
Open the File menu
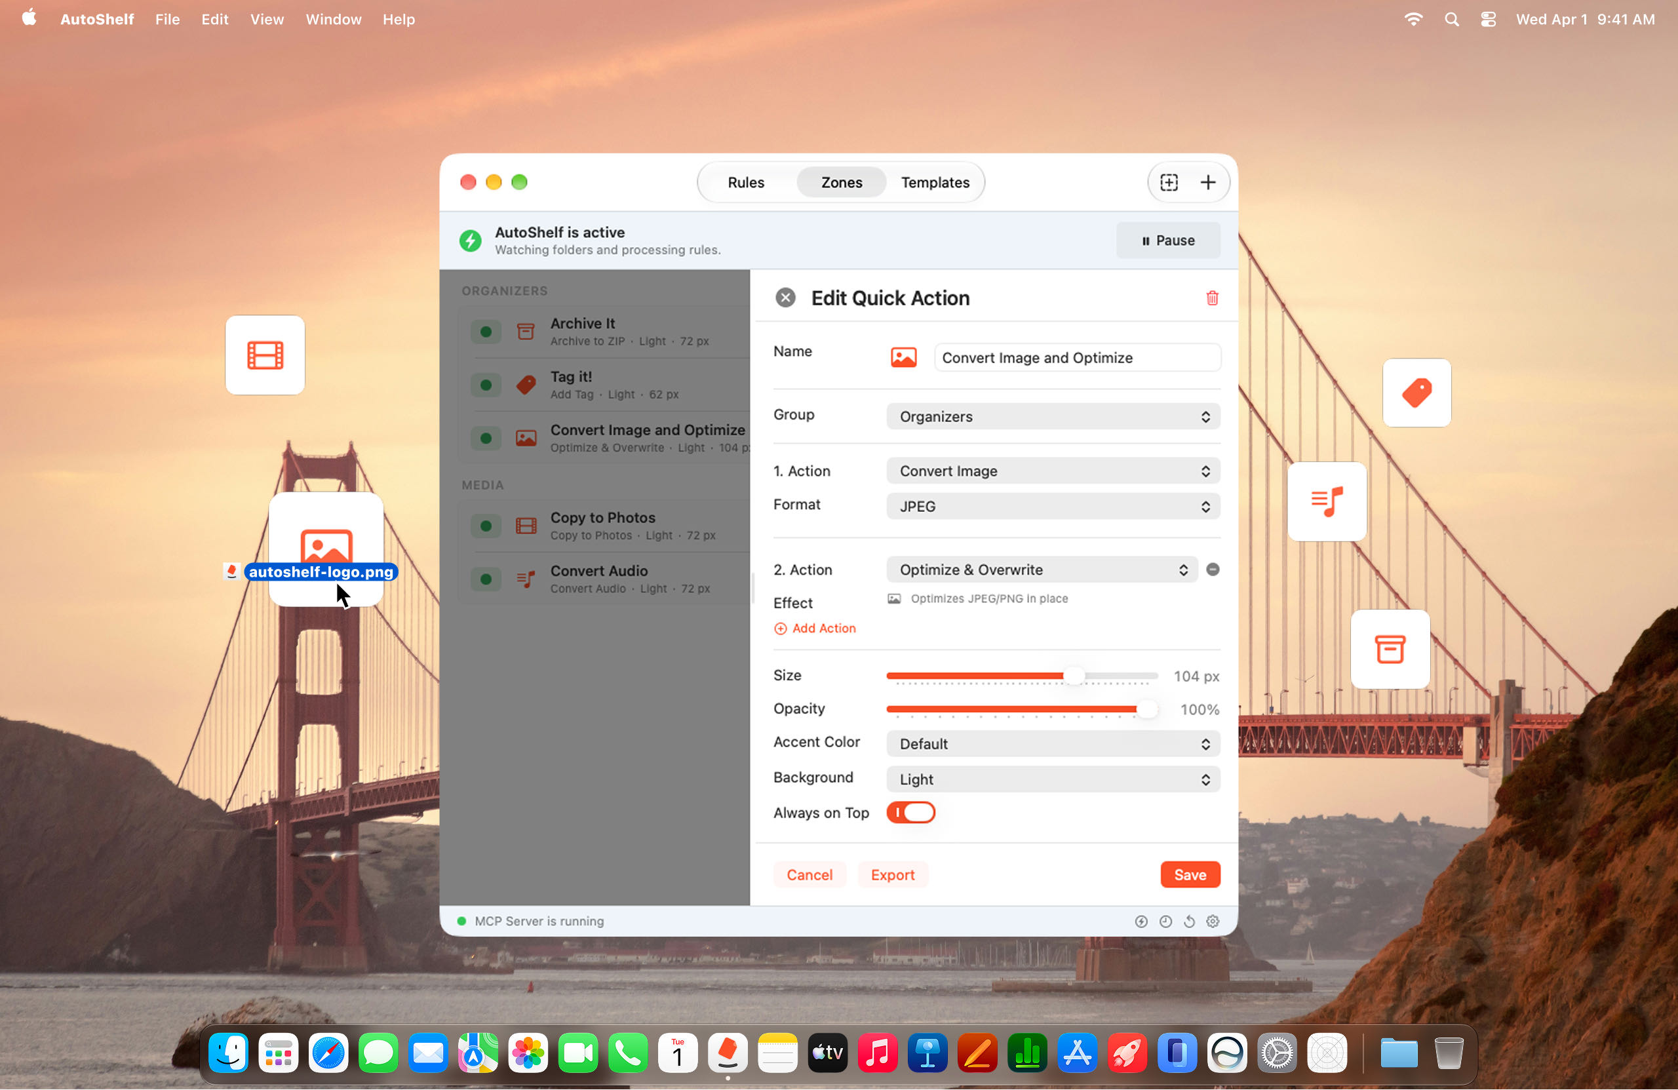tap(167, 19)
